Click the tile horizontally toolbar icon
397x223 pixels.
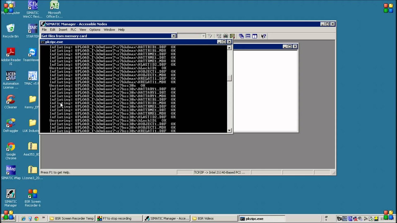tap(248, 36)
